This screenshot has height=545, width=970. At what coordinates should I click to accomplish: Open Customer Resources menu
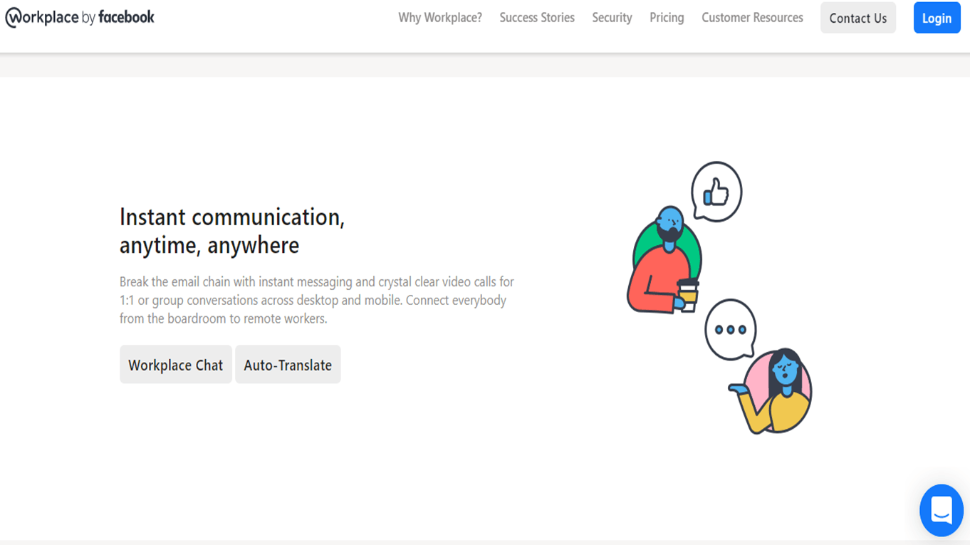coord(752,18)
